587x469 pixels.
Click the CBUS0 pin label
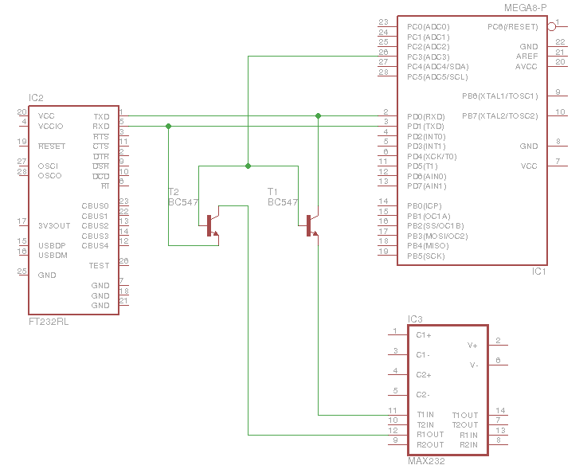click(95, 206)
